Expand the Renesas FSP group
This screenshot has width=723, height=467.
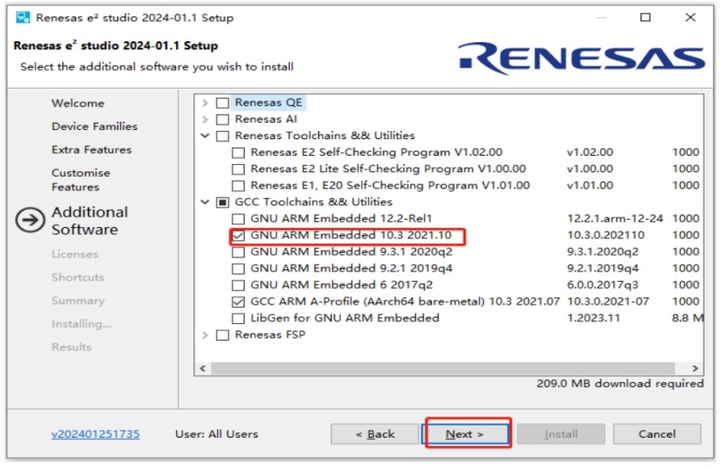tap(205, 335)
